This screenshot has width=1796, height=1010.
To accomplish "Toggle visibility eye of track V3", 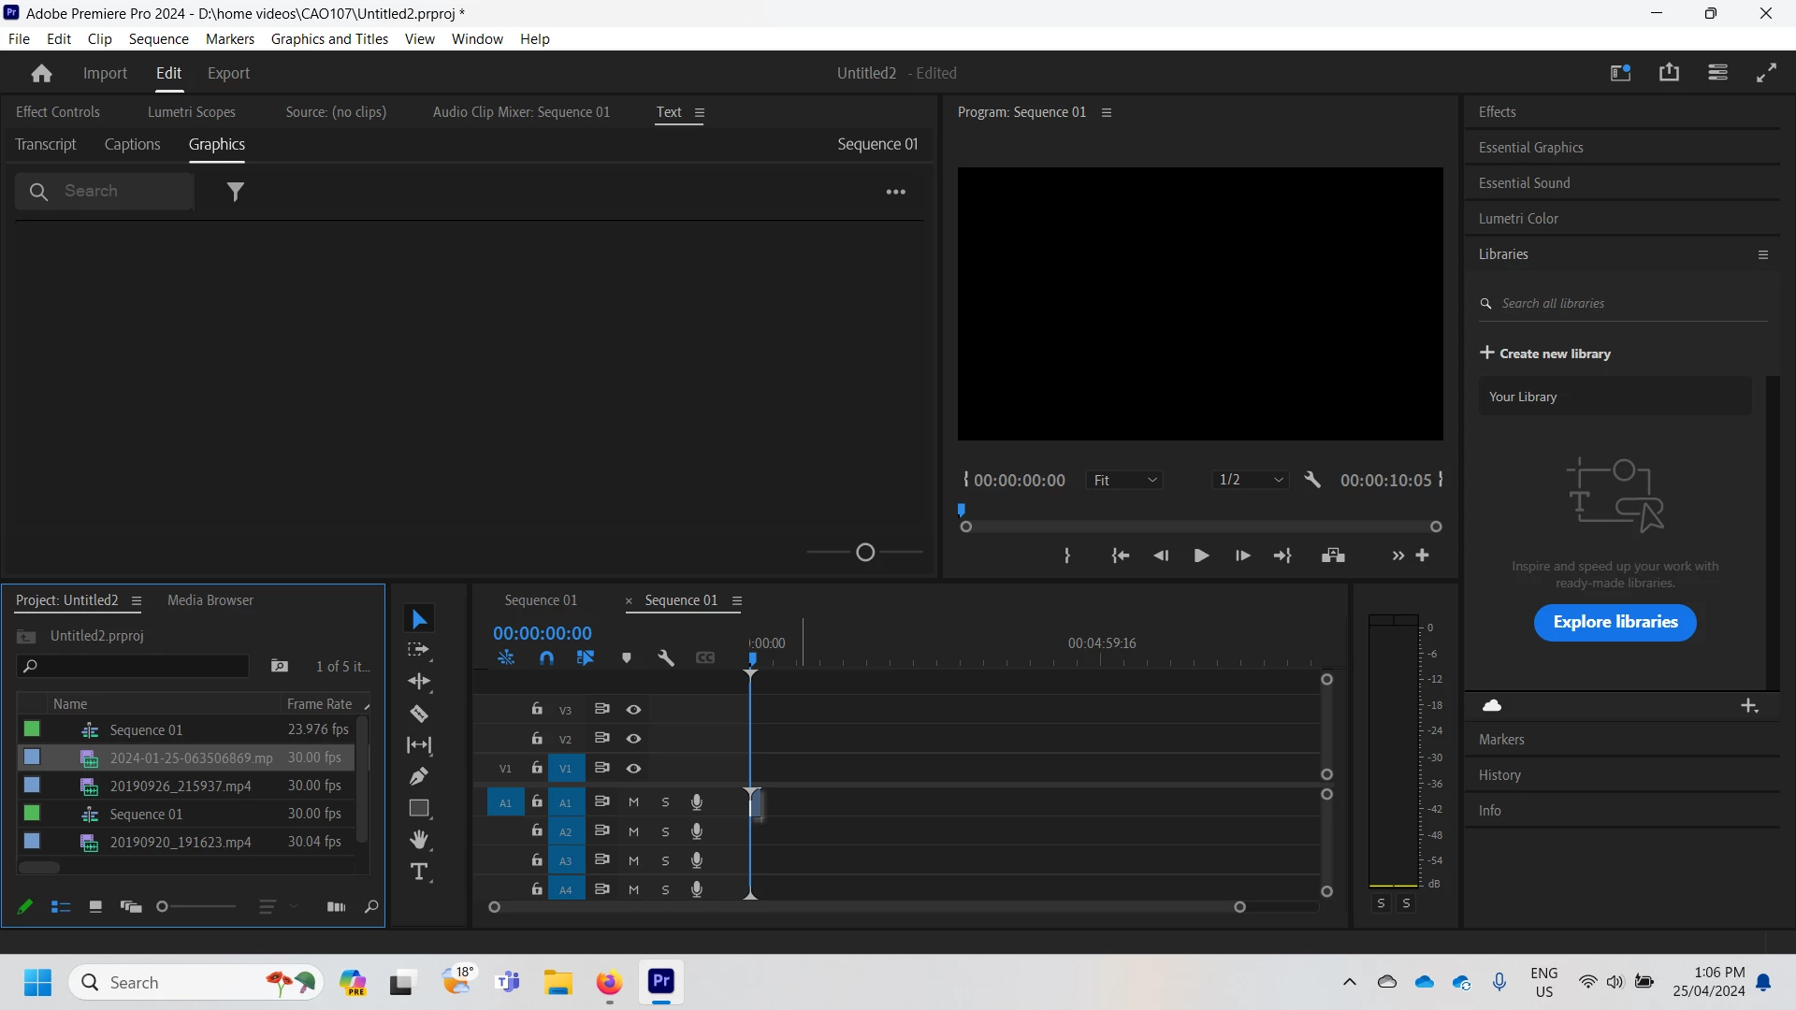I will pos(633,710).
